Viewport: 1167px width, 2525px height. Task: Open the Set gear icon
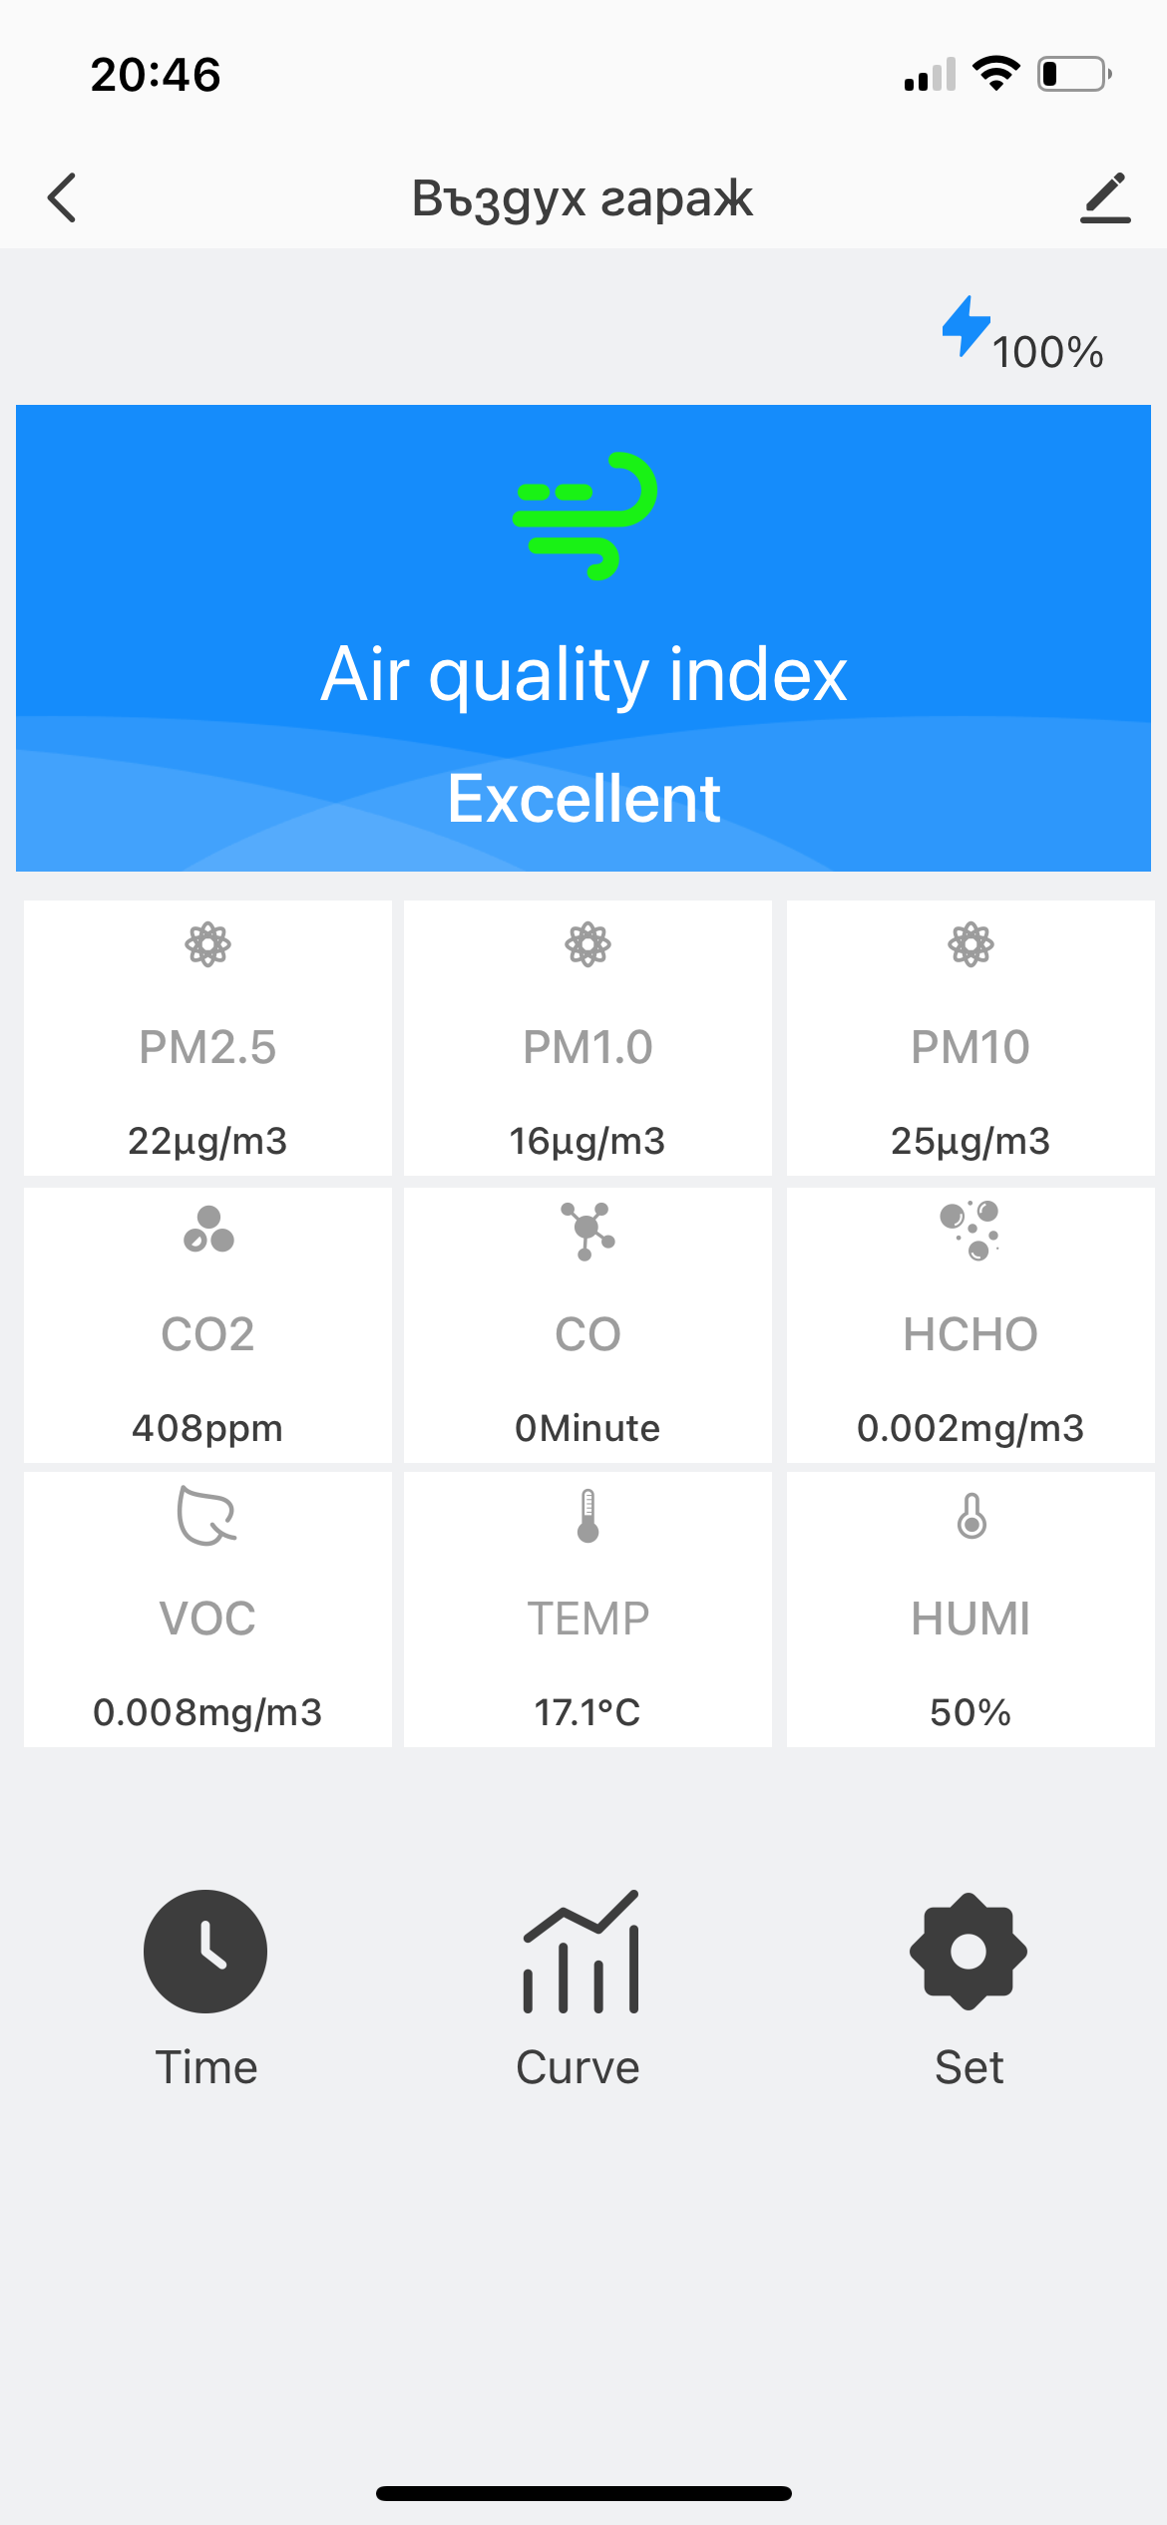[x=968, y=1951]
